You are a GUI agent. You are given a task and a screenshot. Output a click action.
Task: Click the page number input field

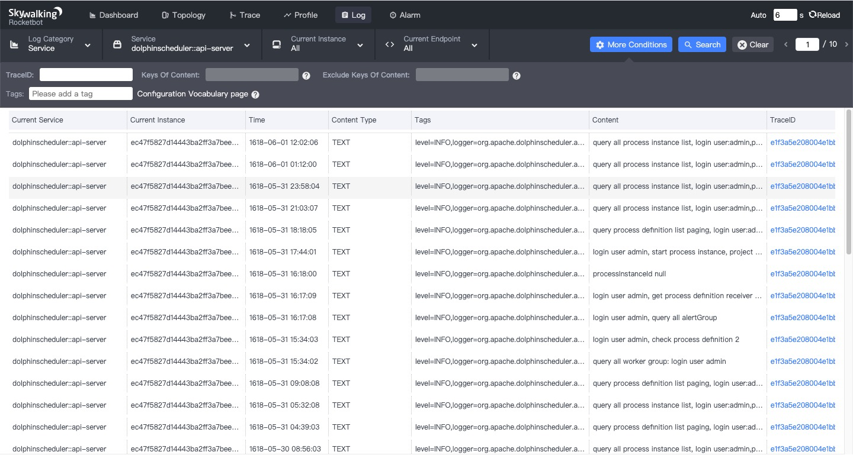807,44
